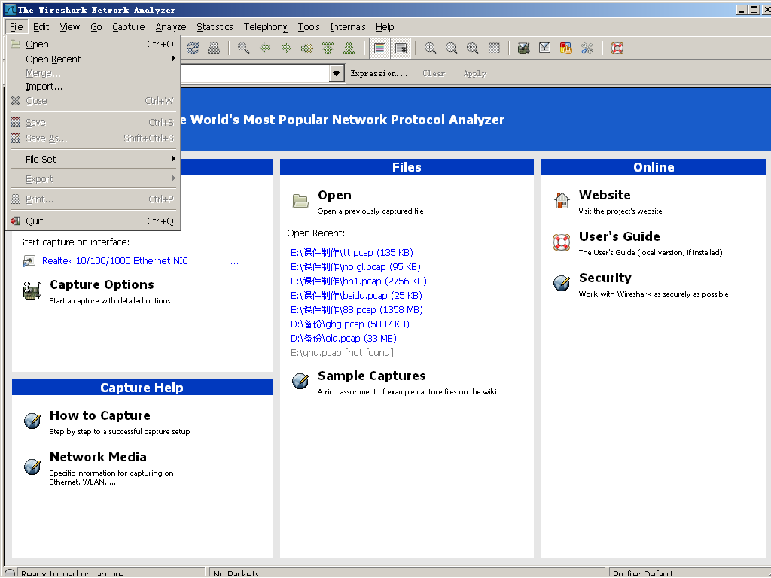Expand the File Set submenu

(93, 160)
